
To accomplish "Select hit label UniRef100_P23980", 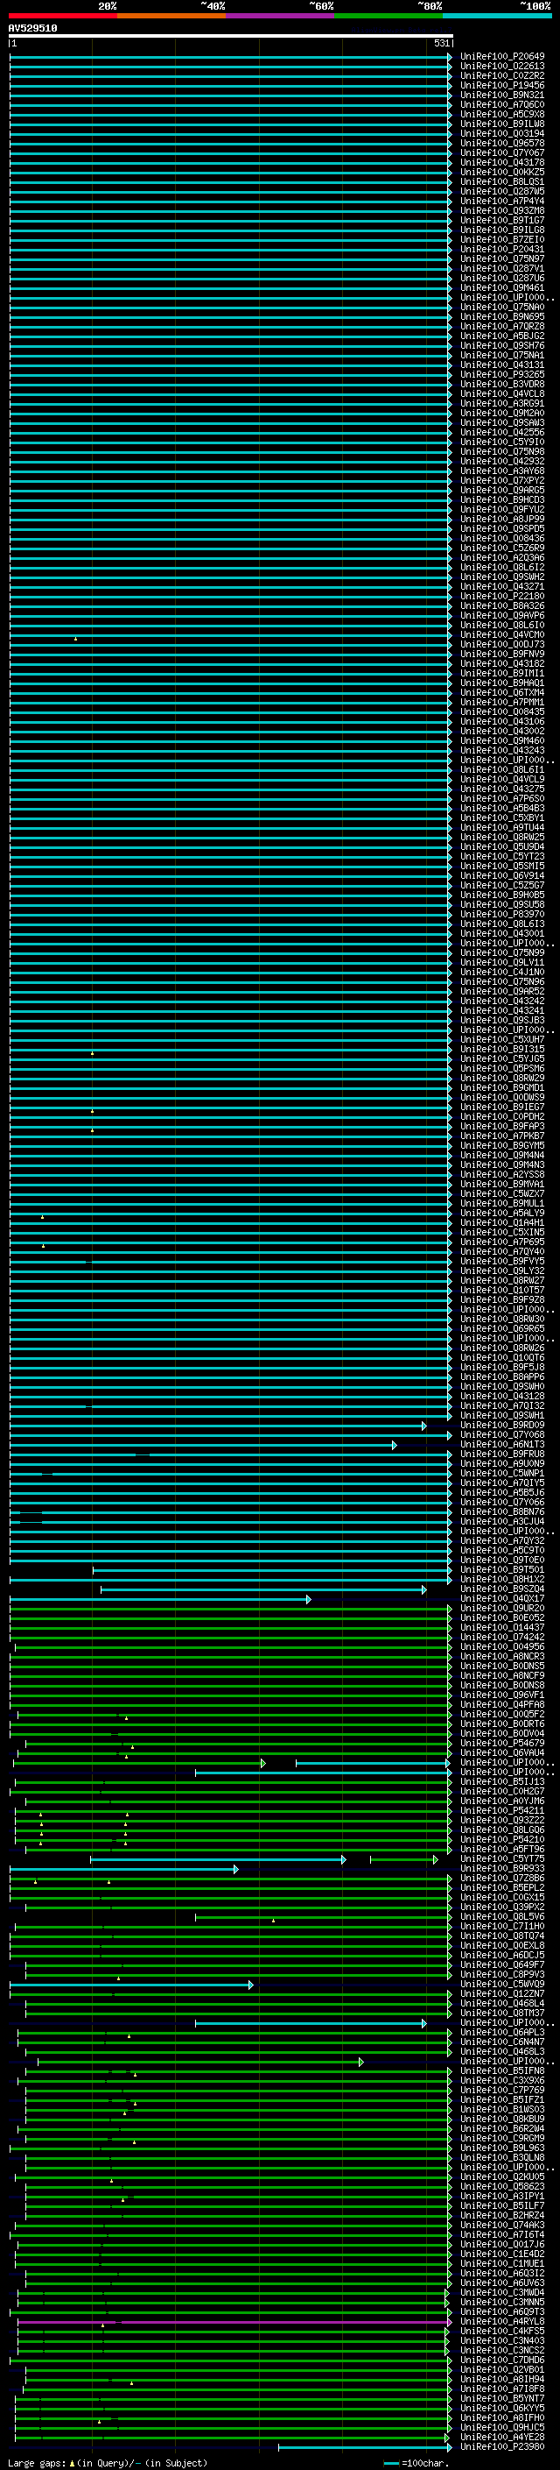I will click(x=502, y=2447).
